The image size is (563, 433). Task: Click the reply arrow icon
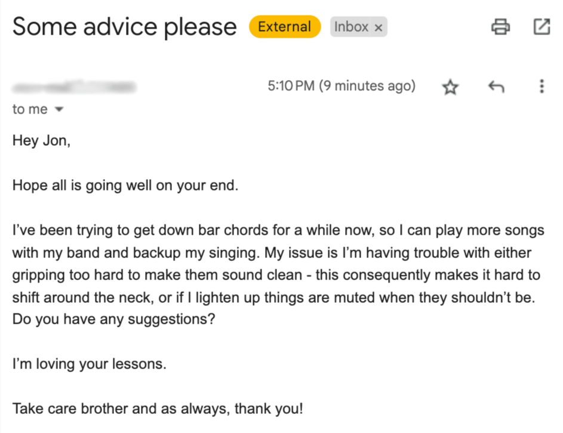[x=496, y=87]
